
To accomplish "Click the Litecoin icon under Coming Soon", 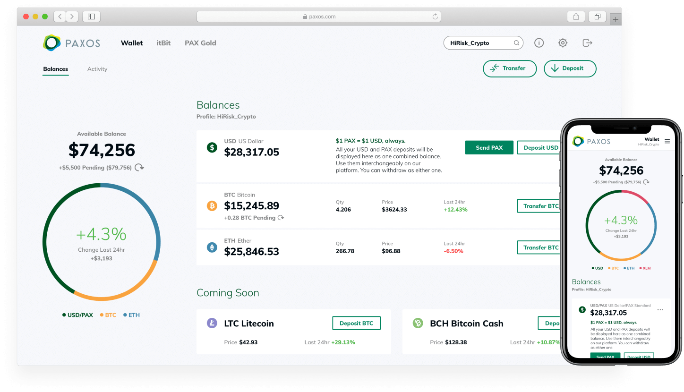I will pos(212,324).
